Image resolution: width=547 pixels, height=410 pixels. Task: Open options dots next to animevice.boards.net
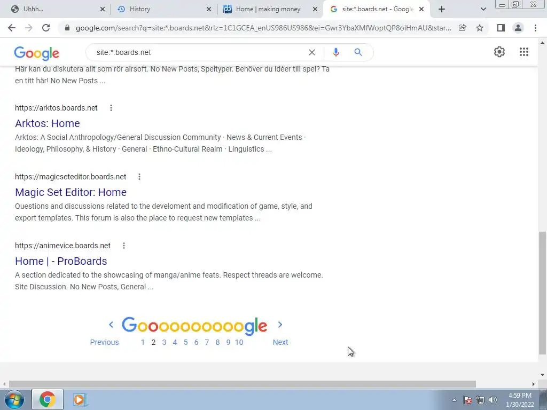(123, 246)
